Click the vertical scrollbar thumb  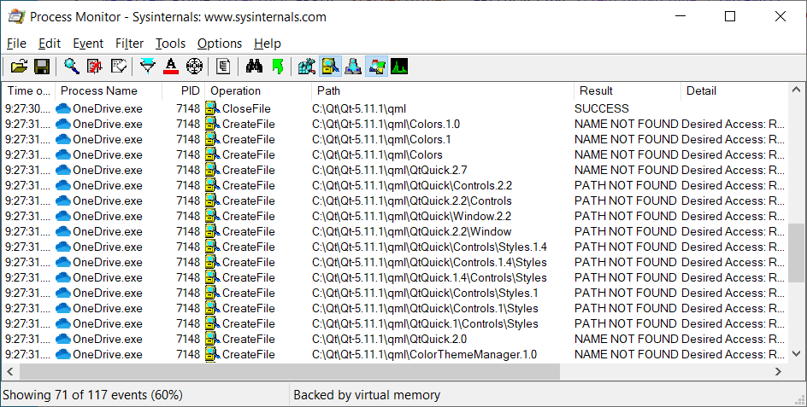[796, 253]
